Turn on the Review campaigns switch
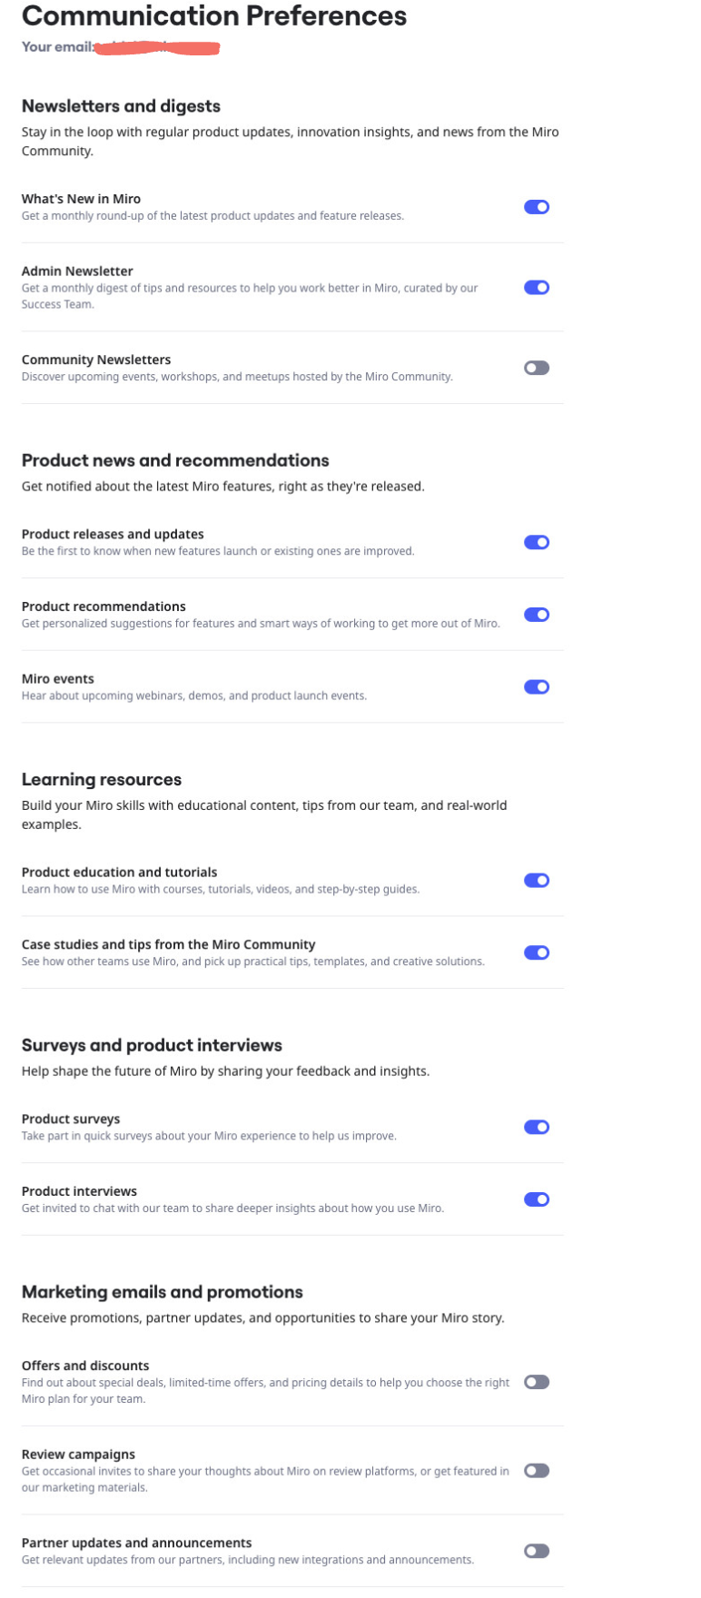The image size is (701, 1598). (536, 1470)
